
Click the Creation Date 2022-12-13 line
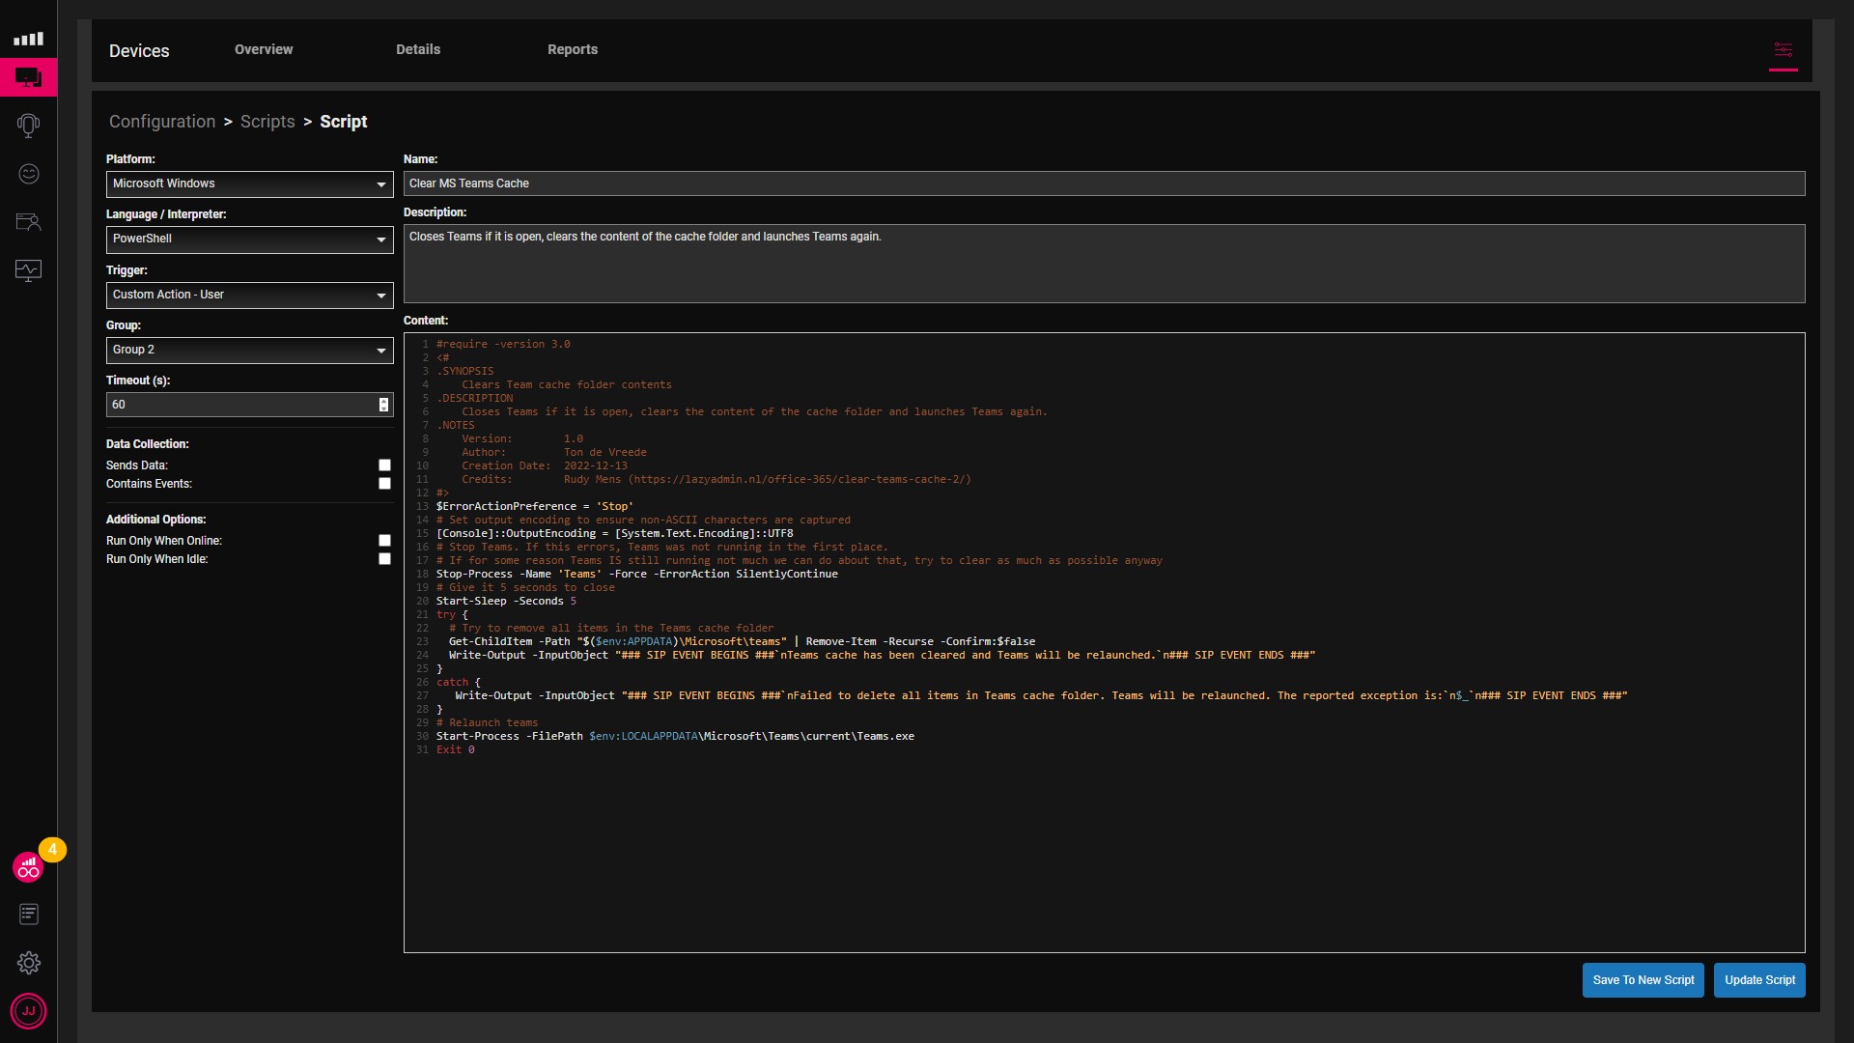545,465
